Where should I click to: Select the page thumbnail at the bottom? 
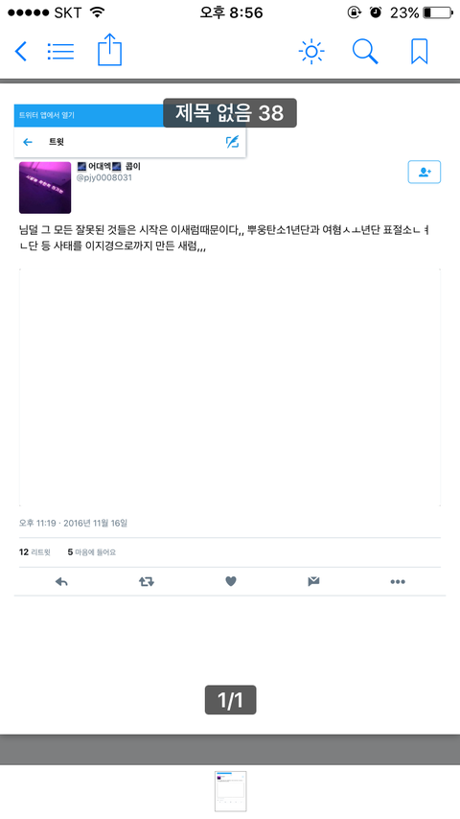pos(230,791)
